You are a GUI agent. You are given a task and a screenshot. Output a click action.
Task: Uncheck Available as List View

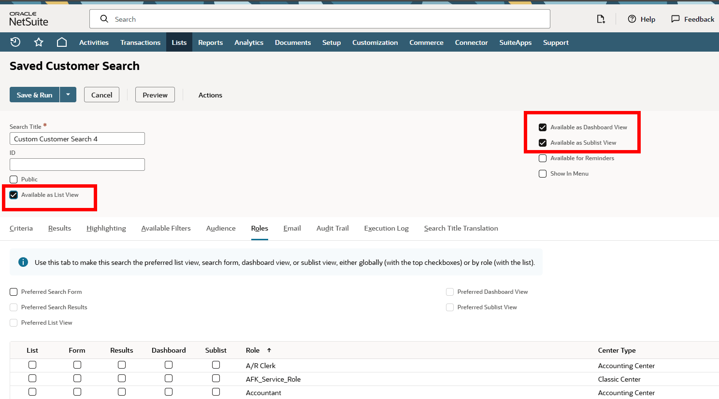point(14,195)
